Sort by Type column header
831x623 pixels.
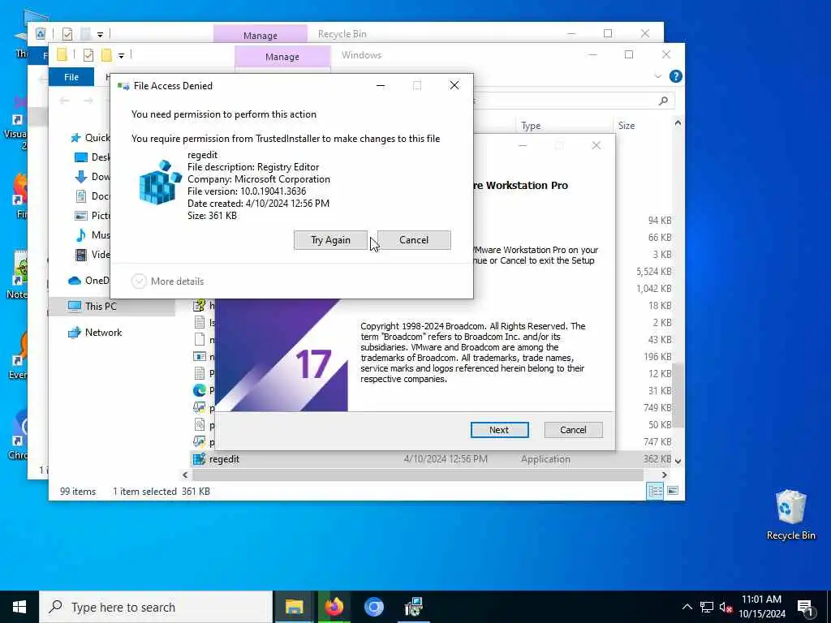click(x=531, y=126)
